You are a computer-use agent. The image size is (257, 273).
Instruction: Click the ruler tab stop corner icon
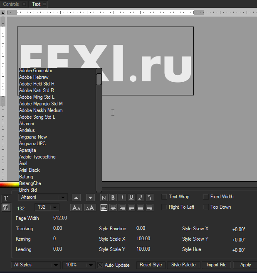[x=3, y=12]
